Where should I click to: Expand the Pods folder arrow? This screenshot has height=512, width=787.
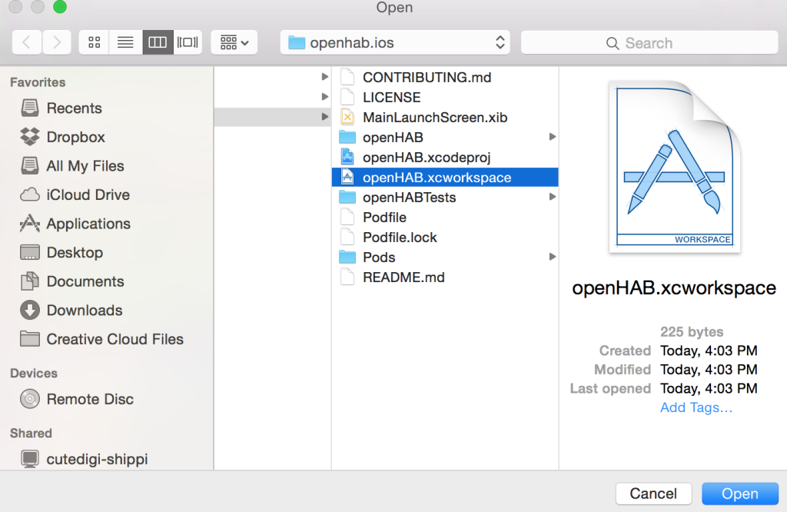552,257
